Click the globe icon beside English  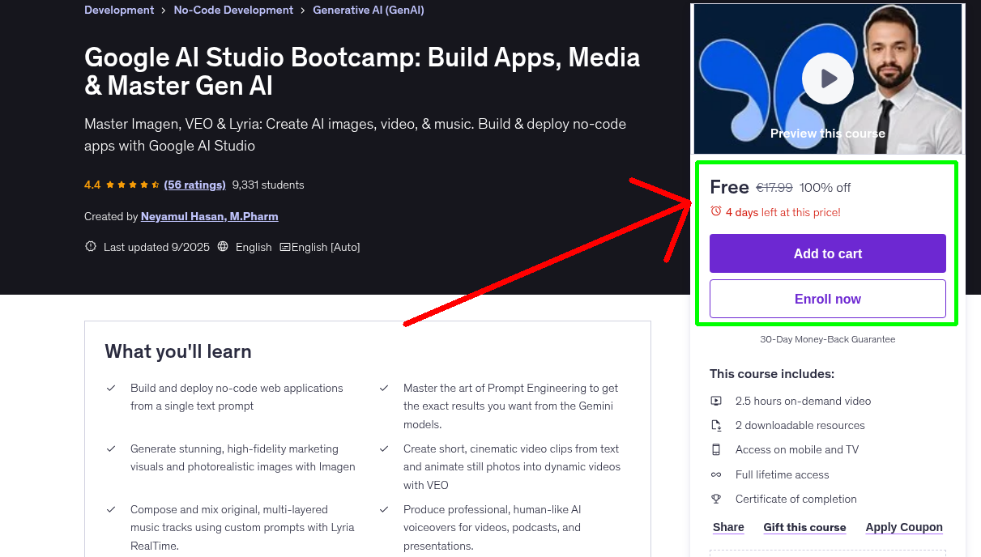point(222,247)
